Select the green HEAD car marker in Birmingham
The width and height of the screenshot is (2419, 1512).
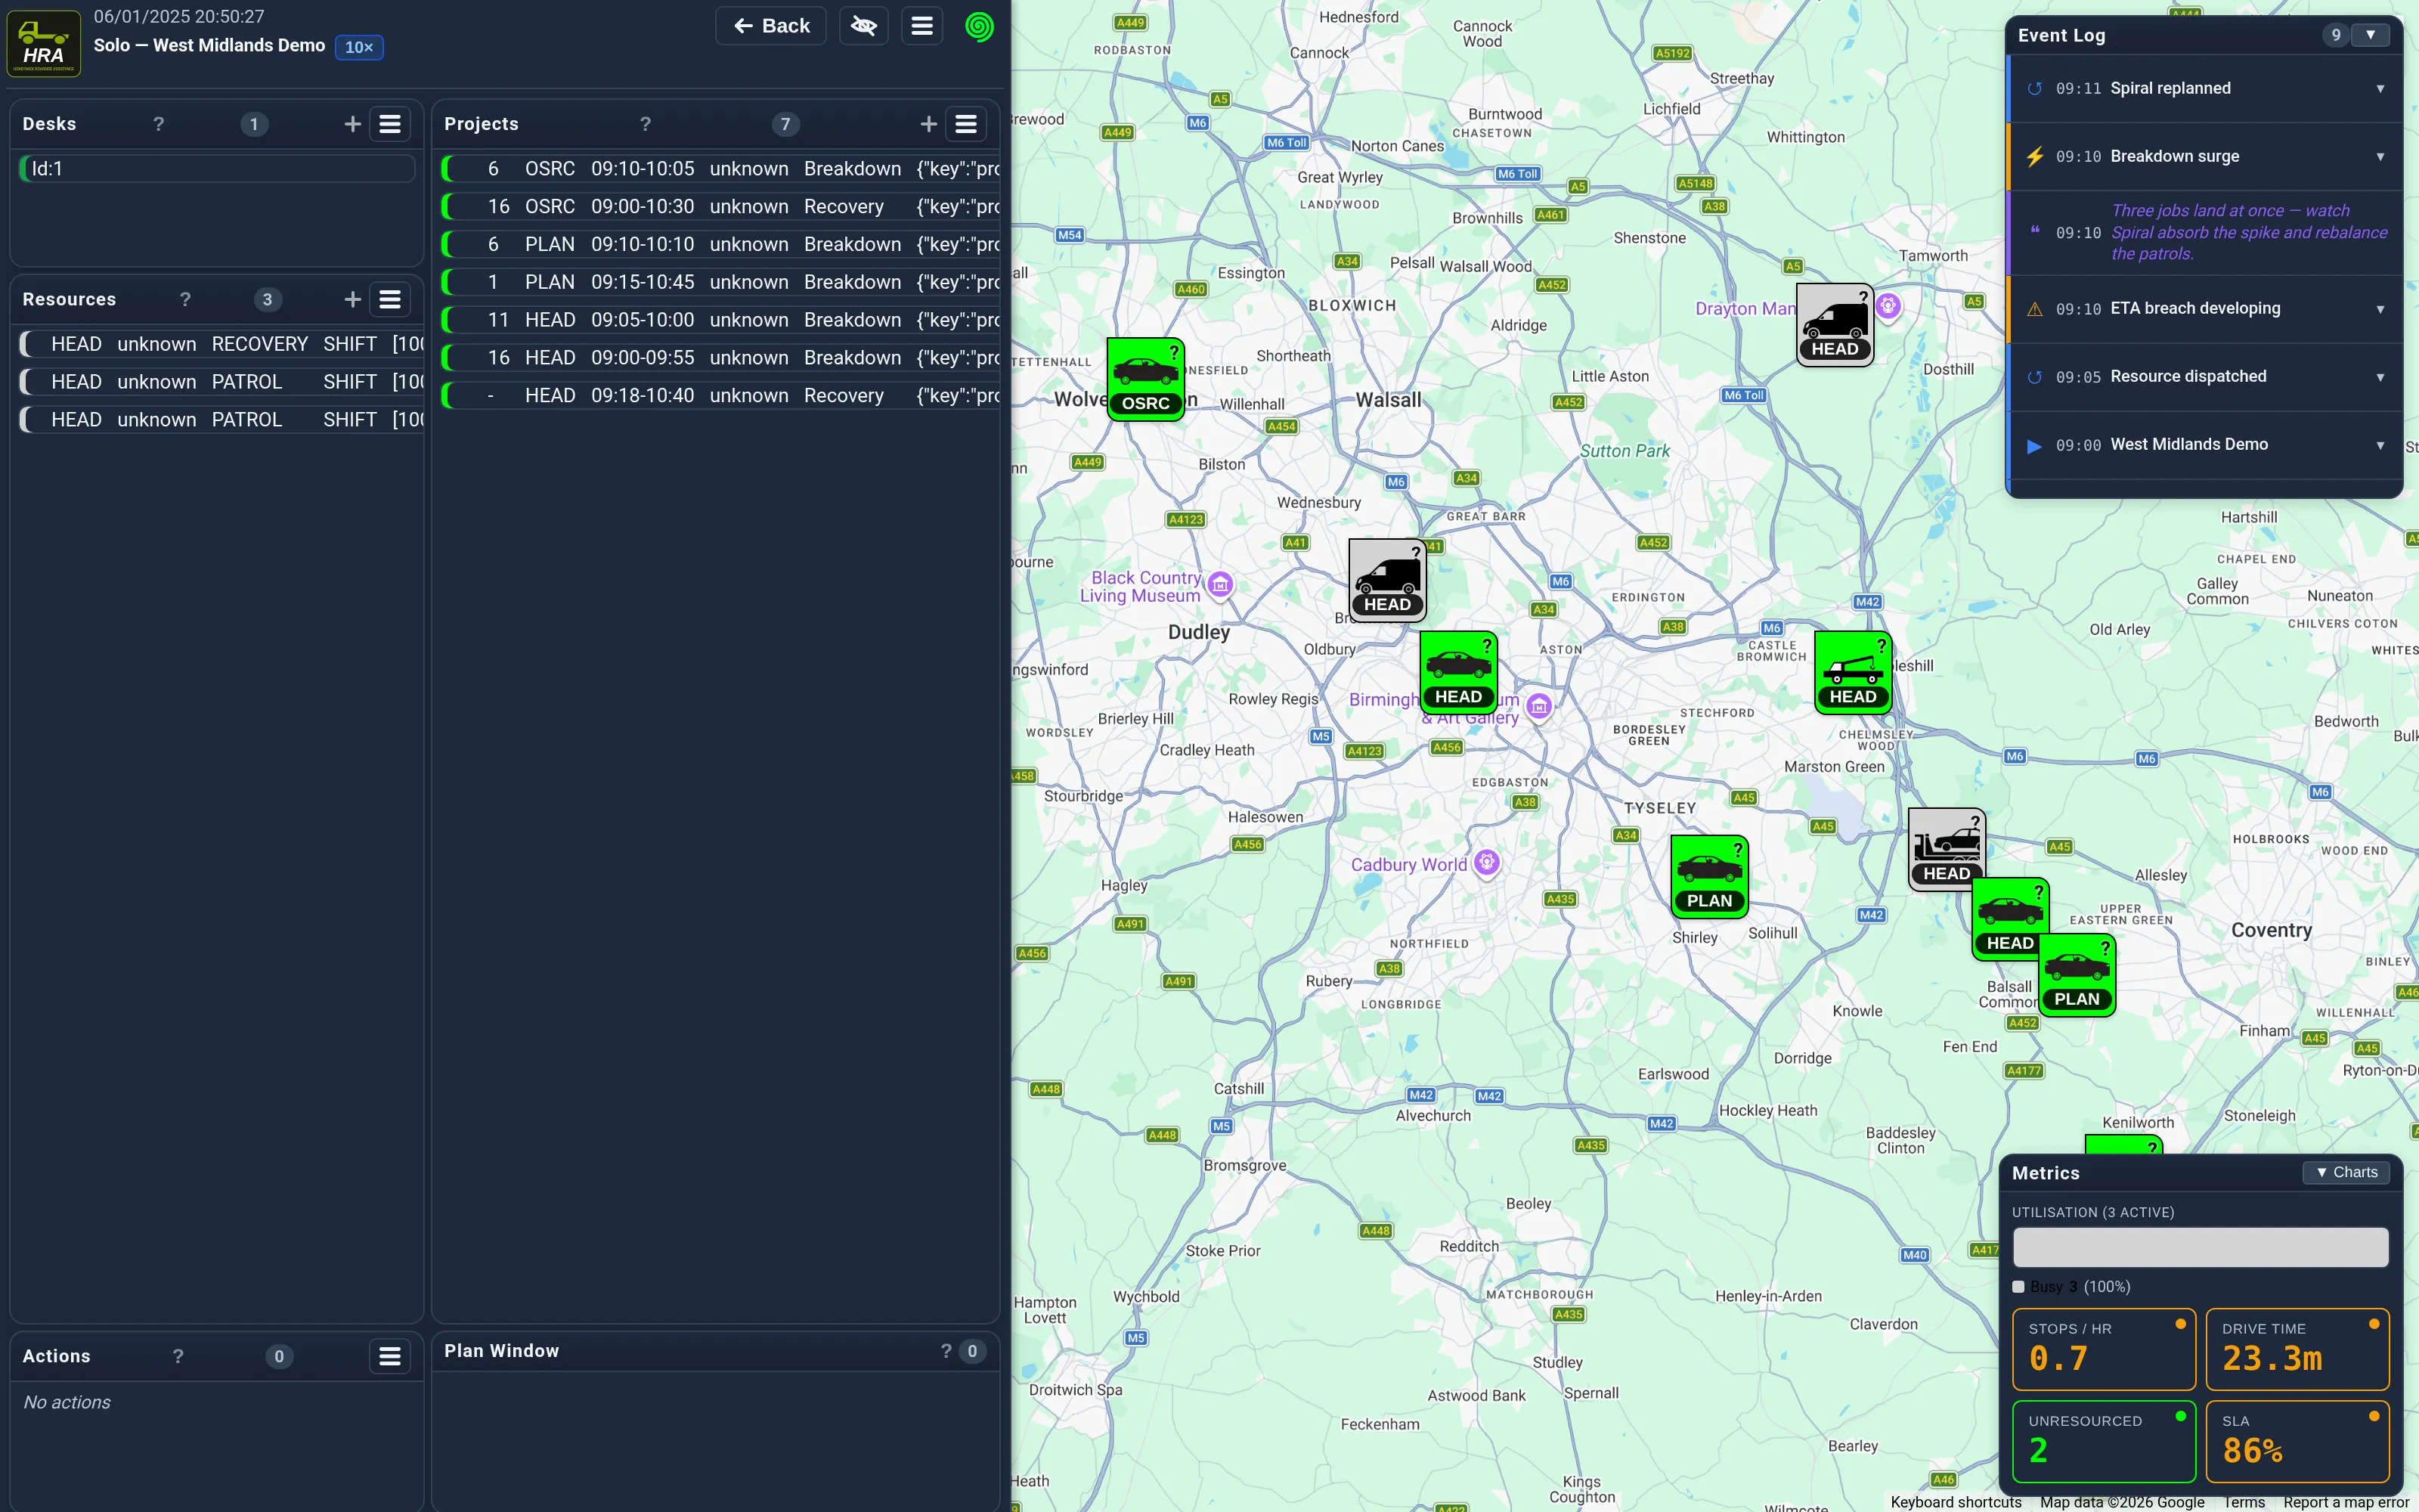coord(1458,672)
